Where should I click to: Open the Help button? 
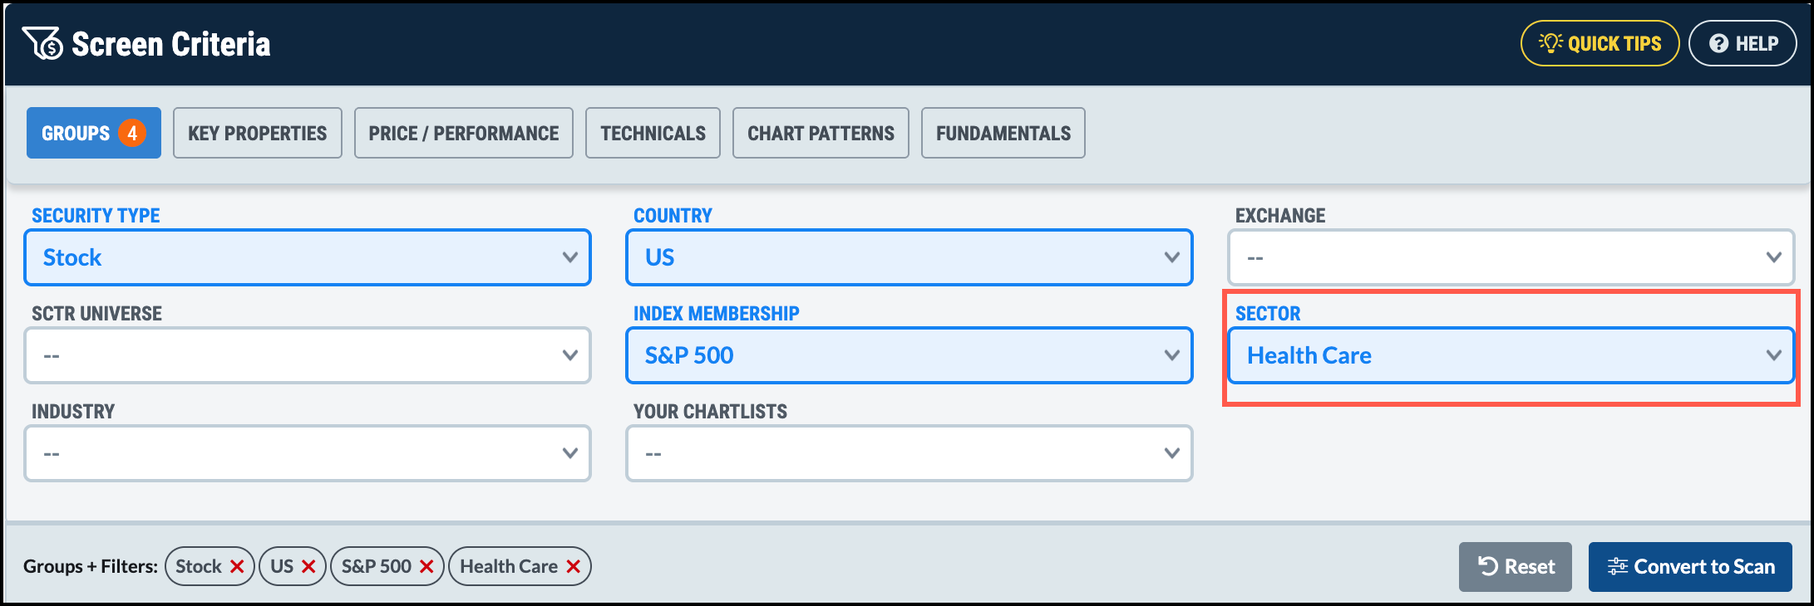[1743, 43]
